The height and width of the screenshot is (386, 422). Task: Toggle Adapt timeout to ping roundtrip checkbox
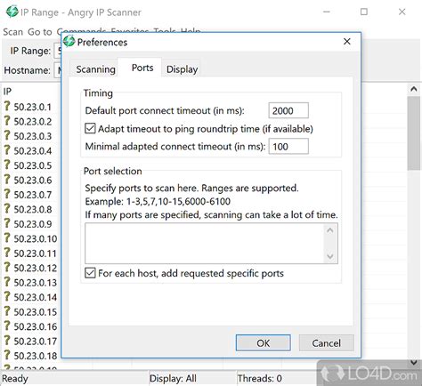point(90,128)
